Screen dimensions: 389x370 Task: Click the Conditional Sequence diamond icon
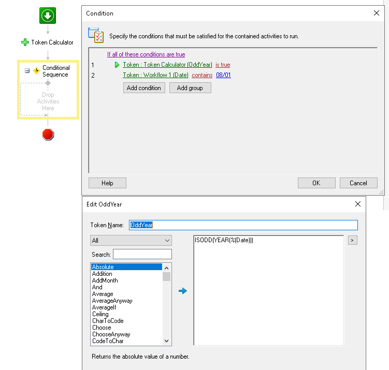click(x=36, y=70)
